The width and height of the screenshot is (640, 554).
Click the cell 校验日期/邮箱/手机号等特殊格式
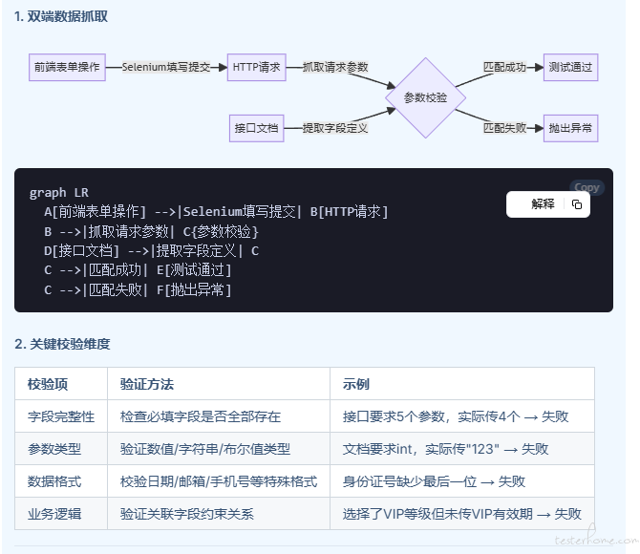[219, 481]
